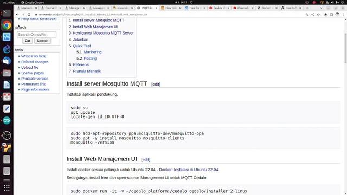Screen dimensions: 347x195
Task: Bookmark this page with the star icon
Action: click(x=318, y=15)
